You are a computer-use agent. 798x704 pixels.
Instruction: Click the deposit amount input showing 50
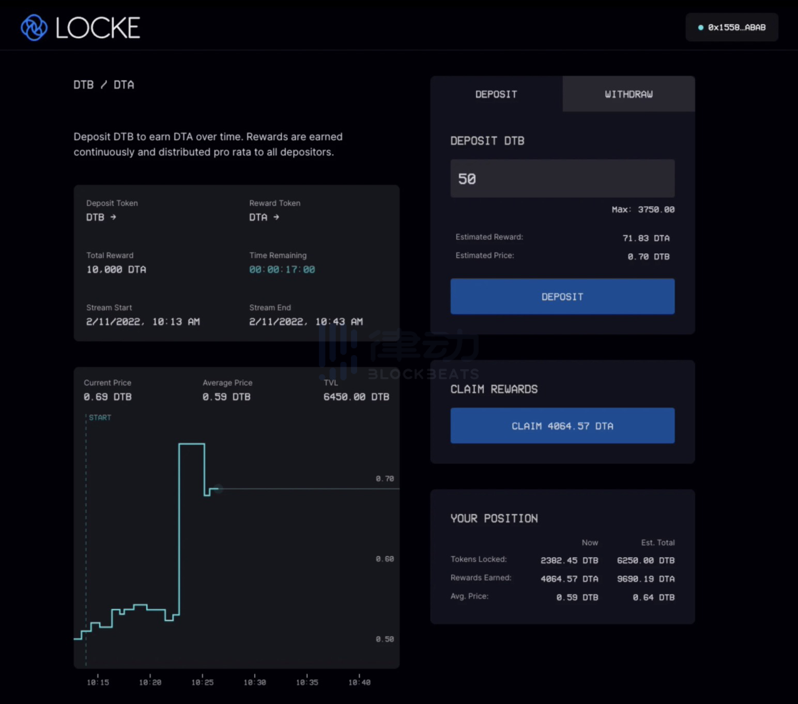(x=562, y=178)
